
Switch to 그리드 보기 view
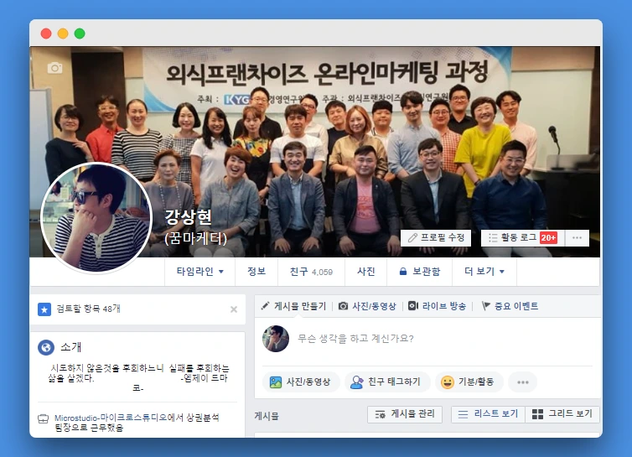coord(562,414)
